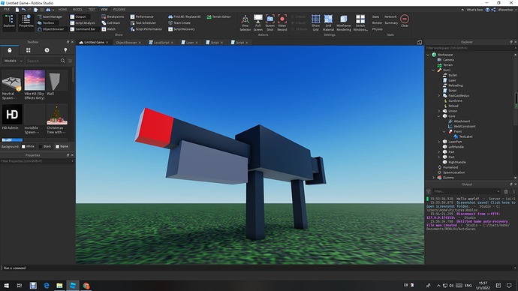Toggle the Command Bar button
The height and width of the screenshot is (291, 518).
pyautogui.click(x=83, y=29)
